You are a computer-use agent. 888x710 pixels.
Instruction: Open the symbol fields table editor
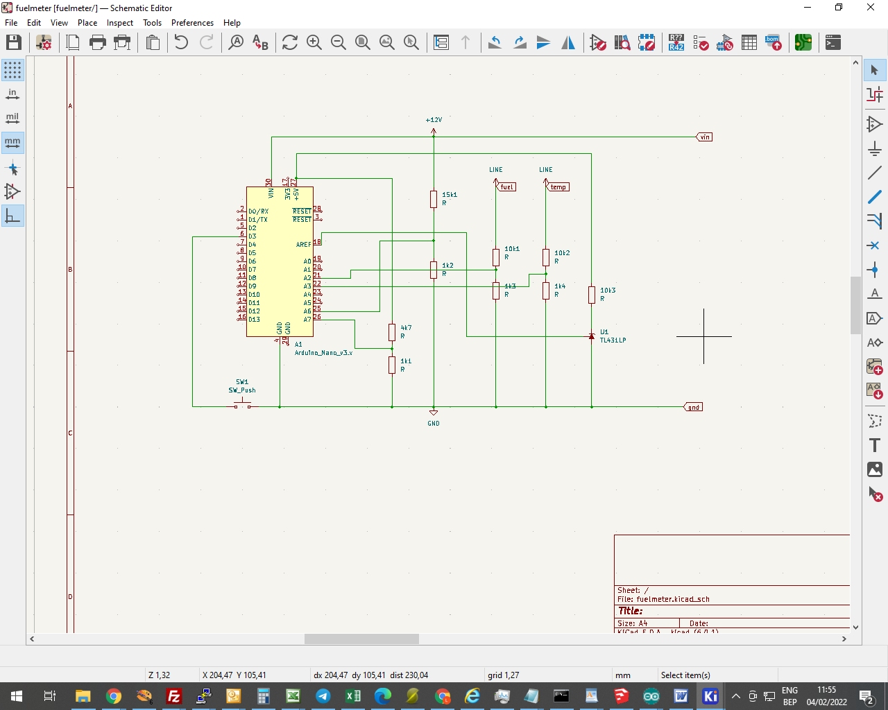[749, 42]
